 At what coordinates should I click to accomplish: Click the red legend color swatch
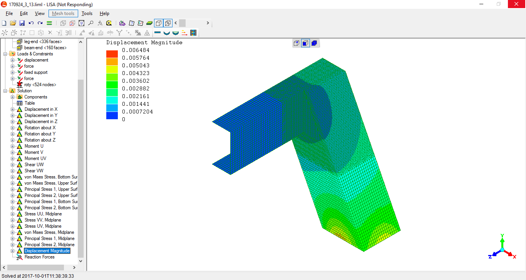click(112, 54)
